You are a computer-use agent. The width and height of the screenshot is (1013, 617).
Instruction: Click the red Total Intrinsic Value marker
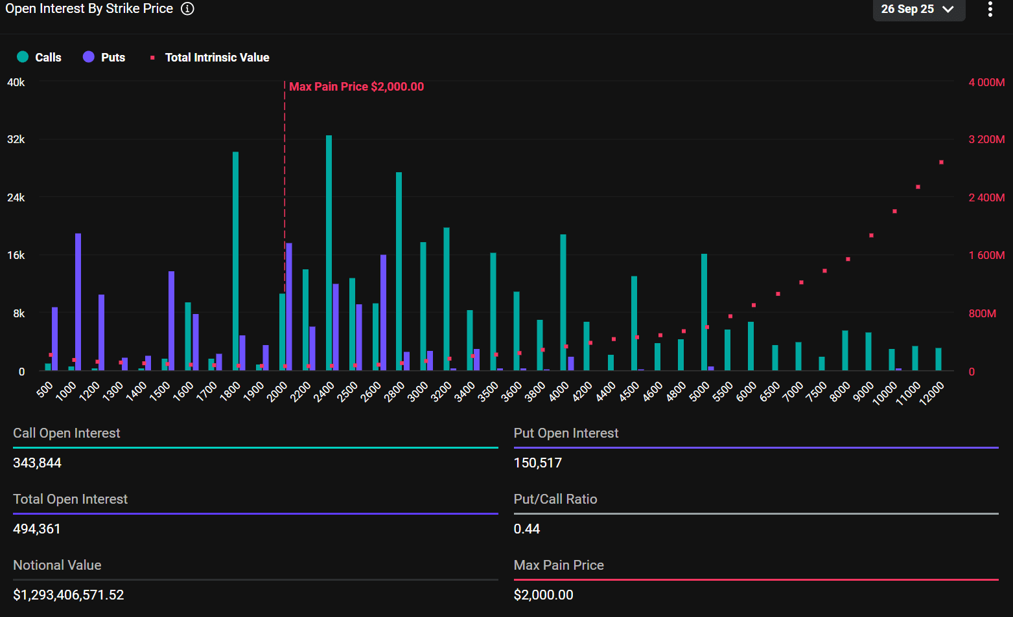click(152, 58)
